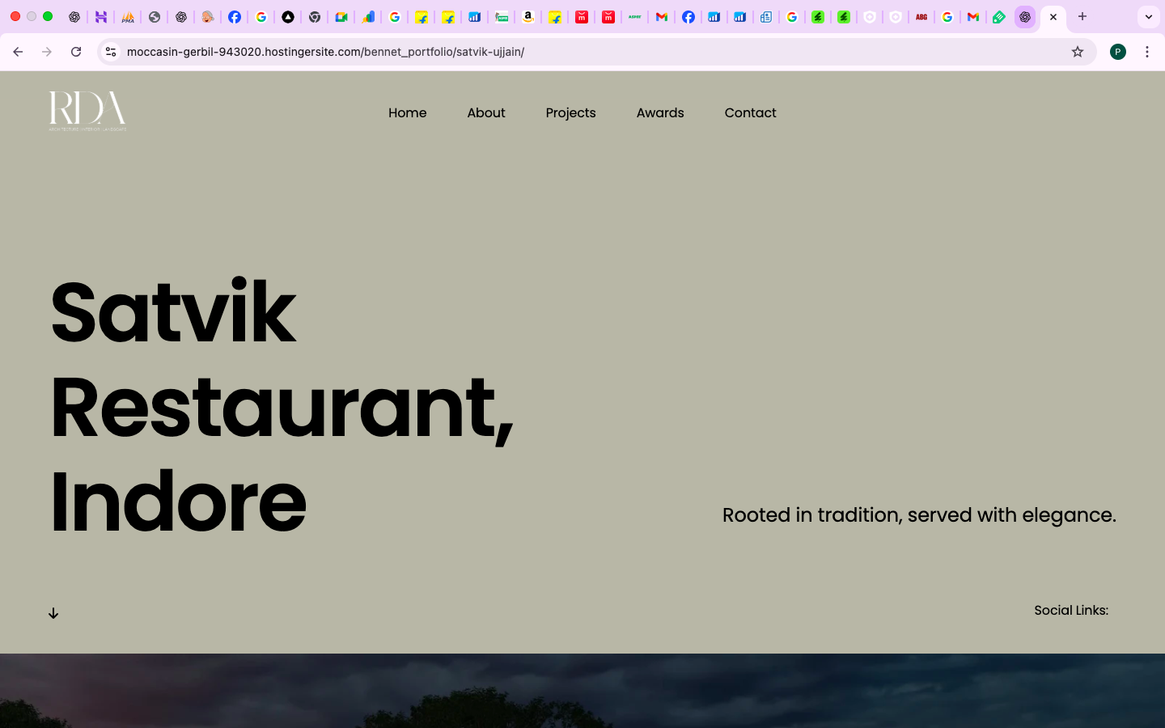View site information icon in address bar

pyautogui.click(x=111, y=52)
